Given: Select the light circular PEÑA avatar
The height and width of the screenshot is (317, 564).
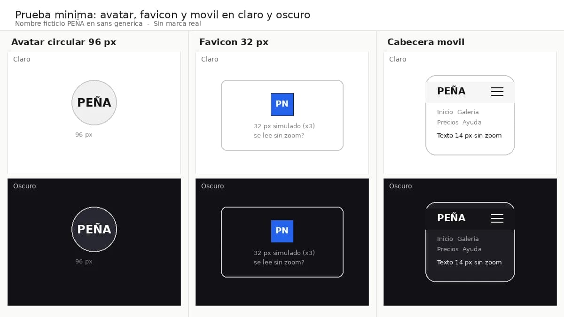Looking at the screenshot, I should click(94, 102).
